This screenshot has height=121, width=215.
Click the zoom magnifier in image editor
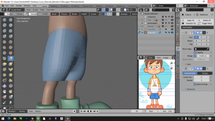171,63
